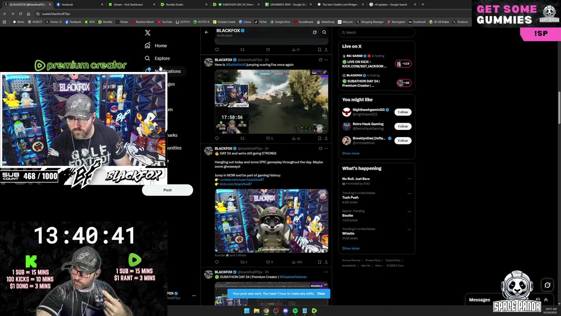The width and height of the screenshot is (561, 316).
Task: Follow BrooklynDad_Defiant
Action: pyautogui.click(x=403, y=140)
